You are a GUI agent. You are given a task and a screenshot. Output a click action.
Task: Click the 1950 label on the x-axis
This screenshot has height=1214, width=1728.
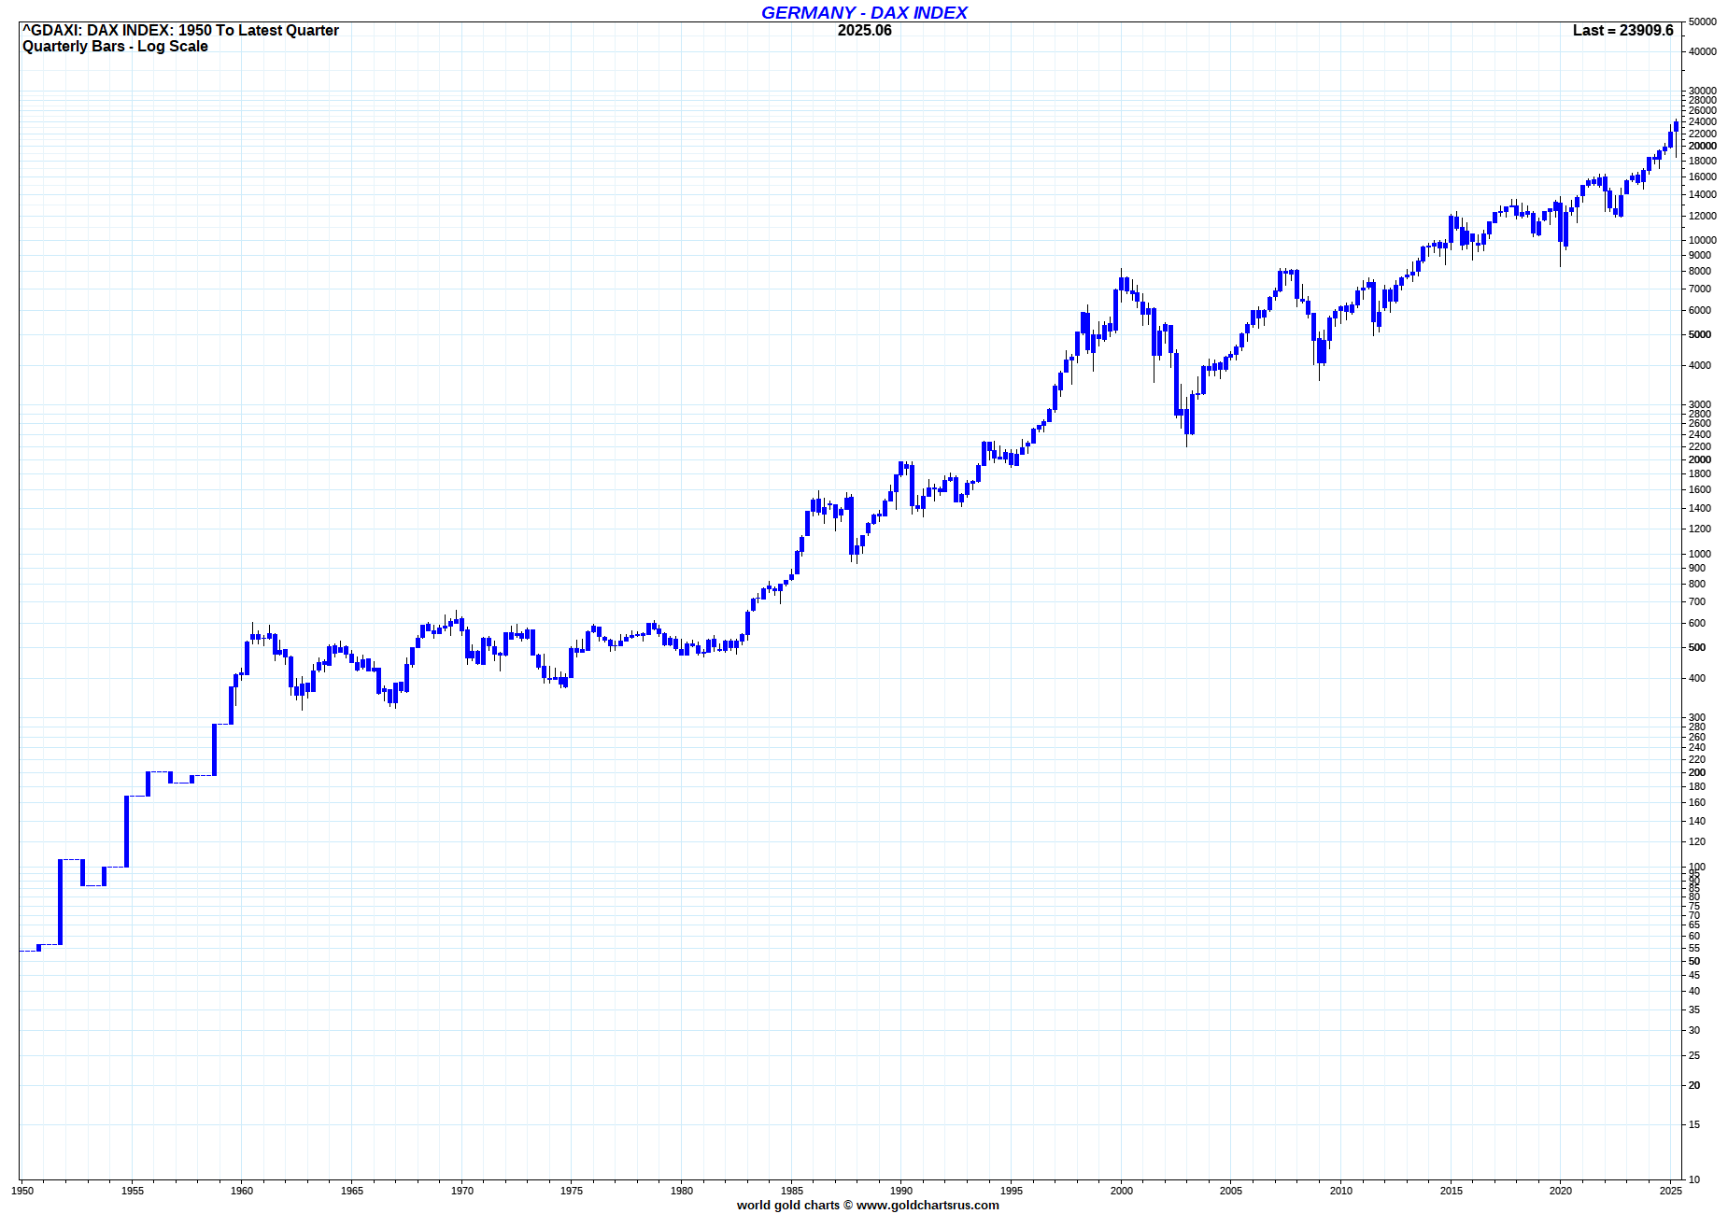click(x=22, y=1191)
